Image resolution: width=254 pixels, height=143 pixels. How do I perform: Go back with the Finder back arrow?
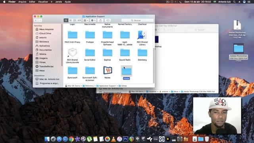[36, 20]
